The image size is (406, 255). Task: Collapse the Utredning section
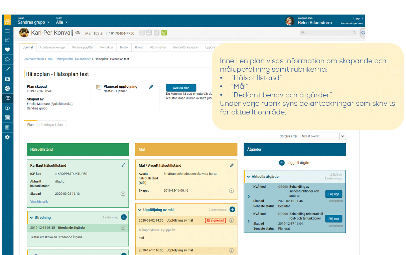coord(31,218)
